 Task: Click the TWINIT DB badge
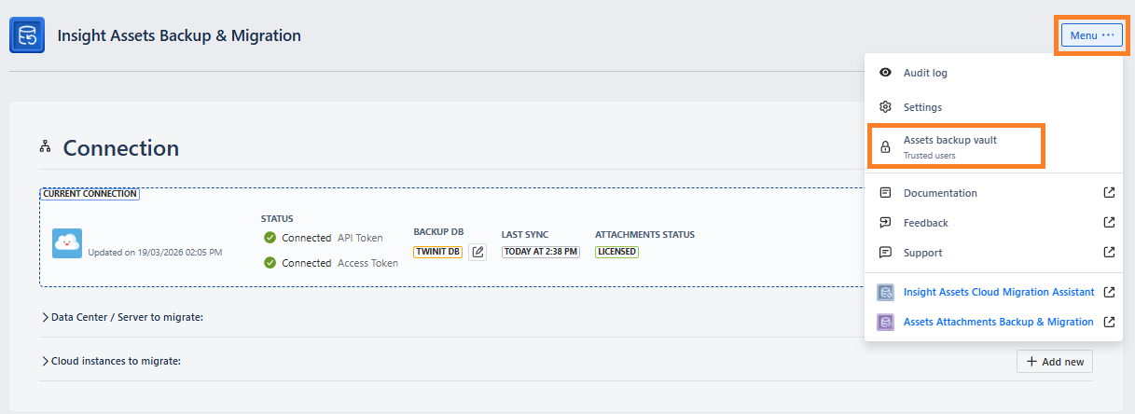[x=437, y=252]
